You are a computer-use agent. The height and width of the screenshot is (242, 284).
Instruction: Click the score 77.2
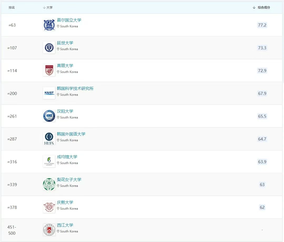pyautogui.click(x=262, y=25)
